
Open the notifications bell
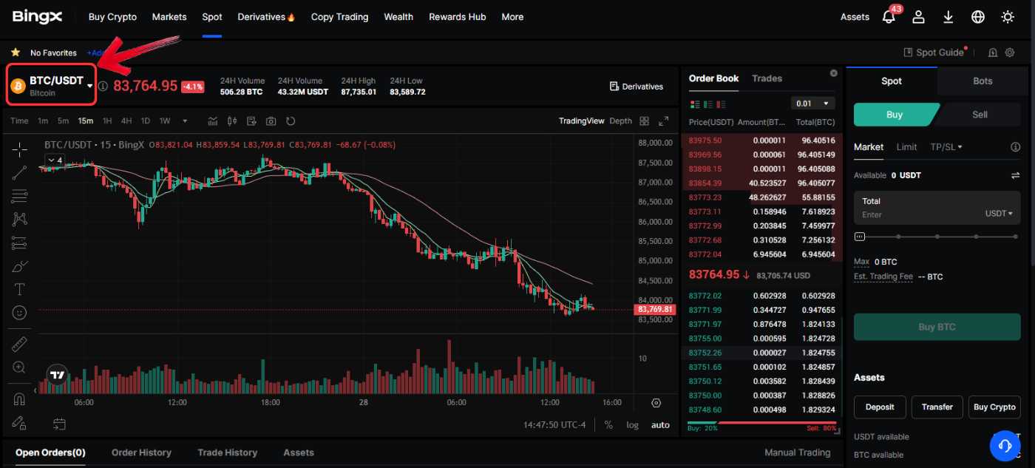click(889, 16)
